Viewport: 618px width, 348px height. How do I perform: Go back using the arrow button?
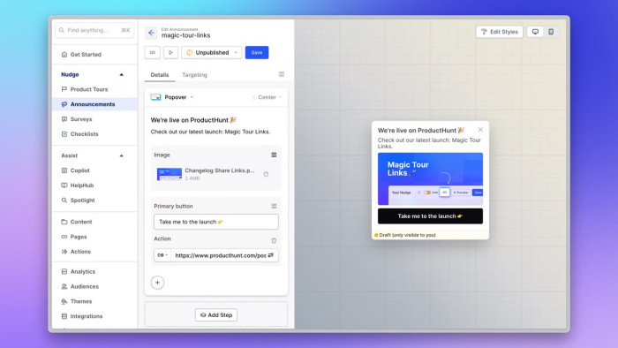(151, 33)
